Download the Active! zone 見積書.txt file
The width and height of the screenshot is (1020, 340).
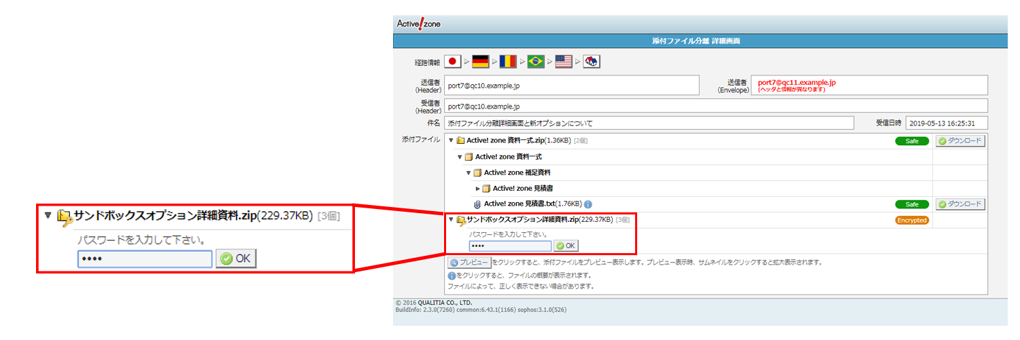(960, 204)
